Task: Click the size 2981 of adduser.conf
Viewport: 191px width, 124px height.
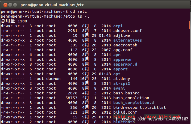Action: [72, 31]
